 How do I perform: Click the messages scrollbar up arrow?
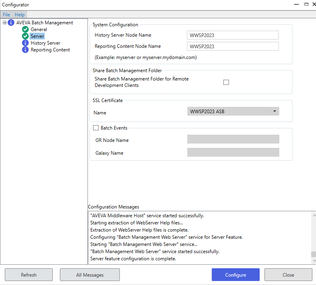coord(314,215)
